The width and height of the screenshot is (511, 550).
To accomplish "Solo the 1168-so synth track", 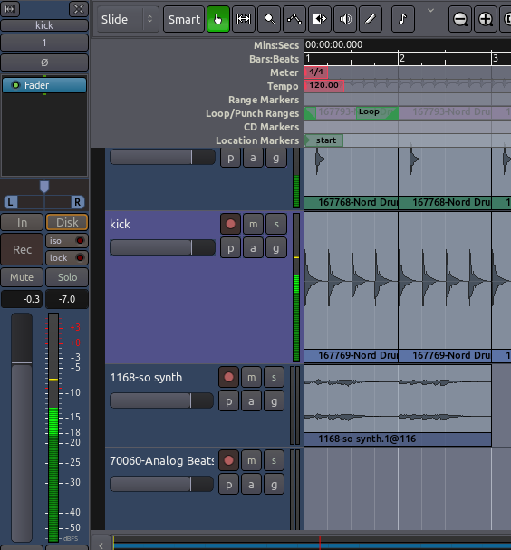I will [274, 377].
